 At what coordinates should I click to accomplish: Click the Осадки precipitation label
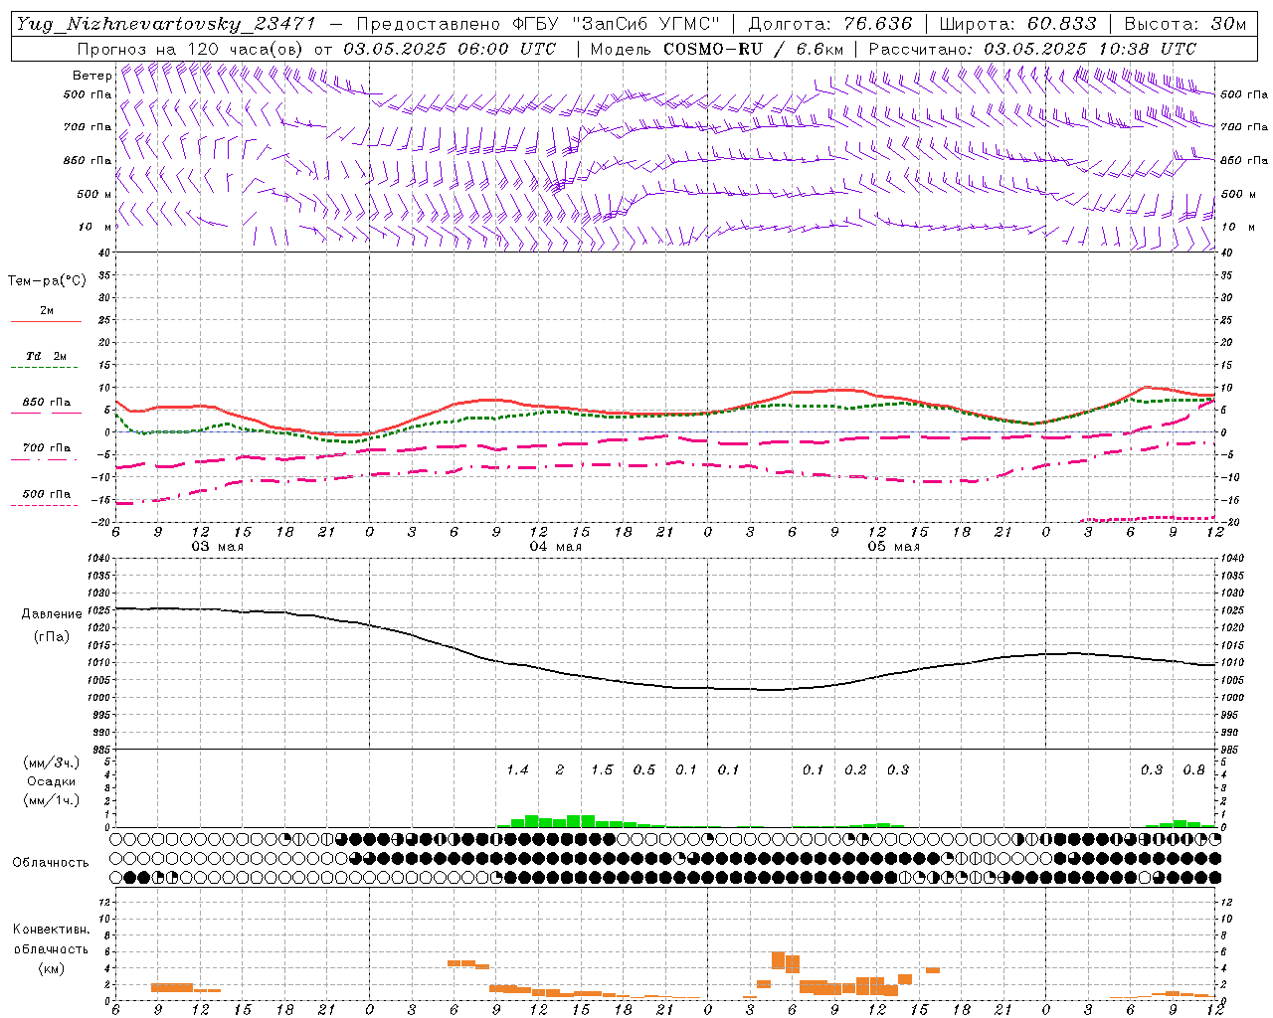click(52, 781)
